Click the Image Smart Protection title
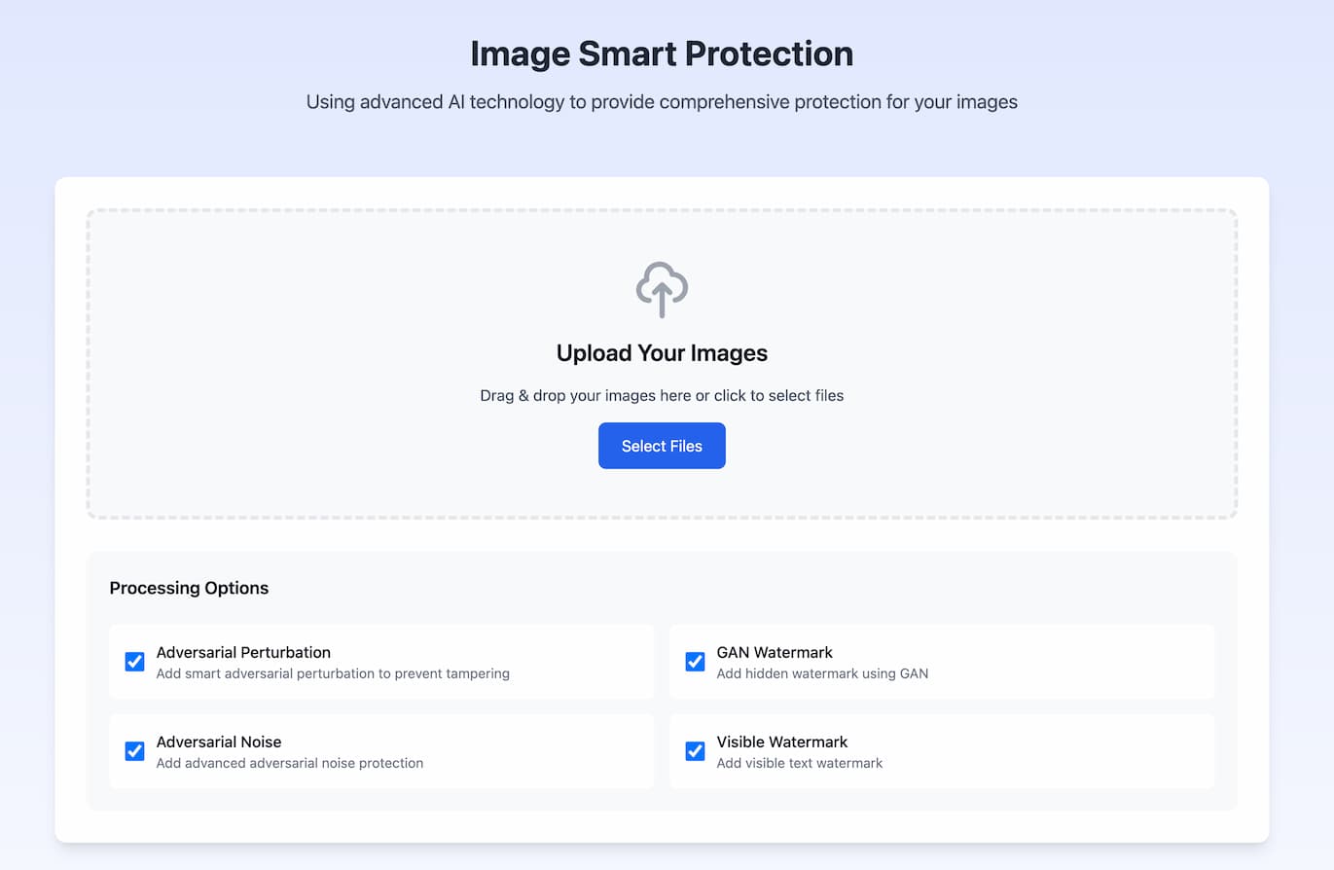Viewport: 1334px width, 870px height. coord(662,54)
